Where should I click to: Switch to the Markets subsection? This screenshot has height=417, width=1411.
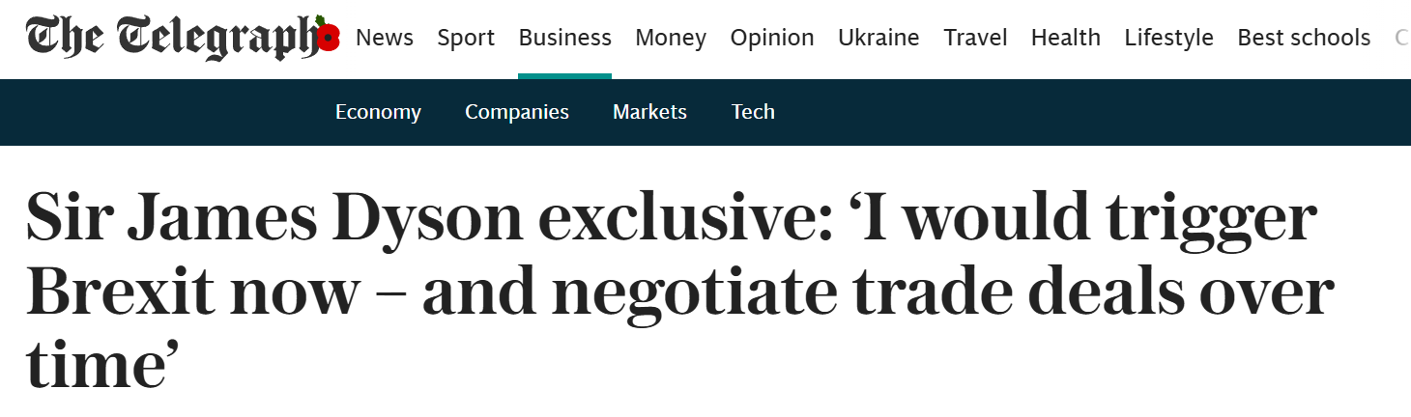coord(649,112)
